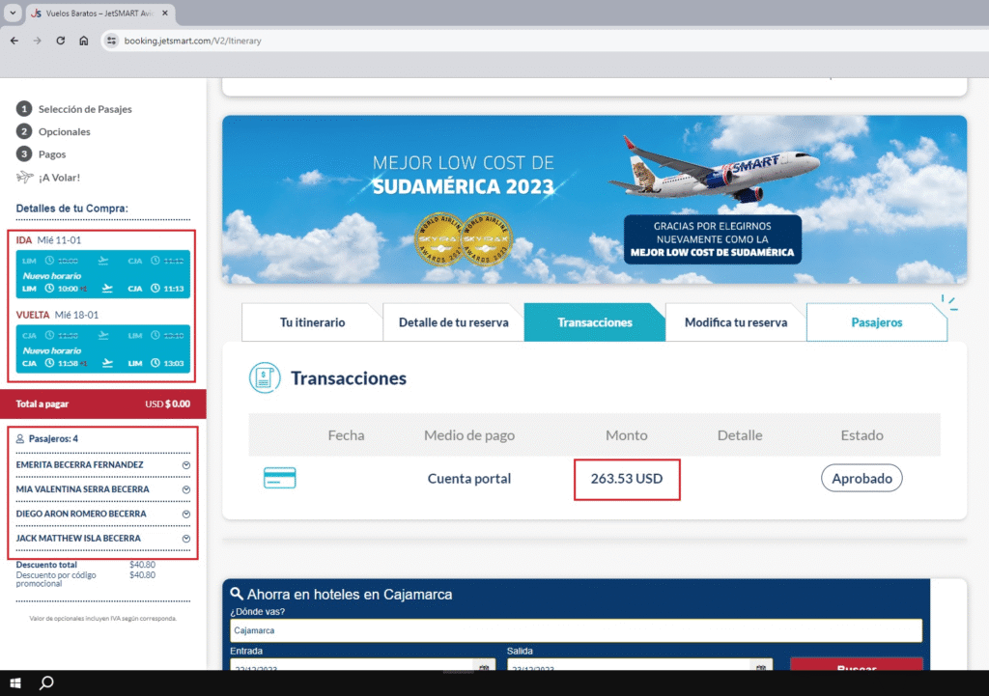Click the ¡A Volar! airplane icon

pyautogui.click(x=24, y=178)
